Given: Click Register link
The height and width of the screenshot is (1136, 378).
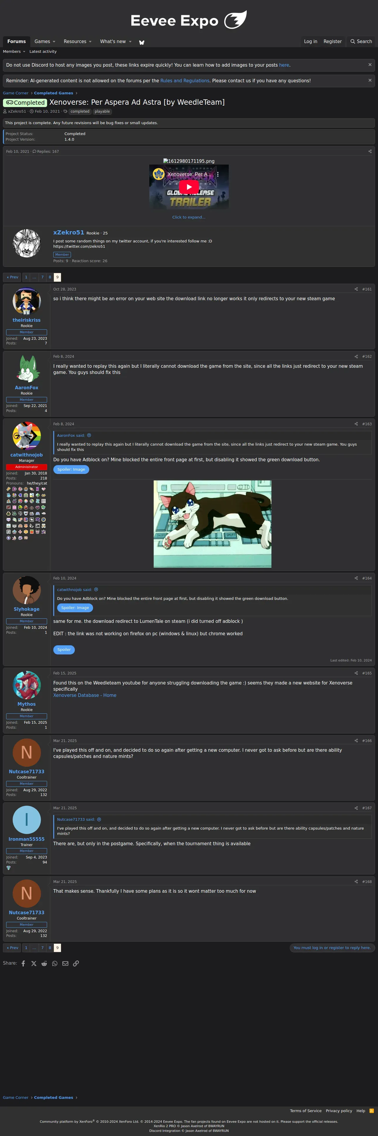Looking at the screenshot, I should pyautogui.click(x=333, y=42).
